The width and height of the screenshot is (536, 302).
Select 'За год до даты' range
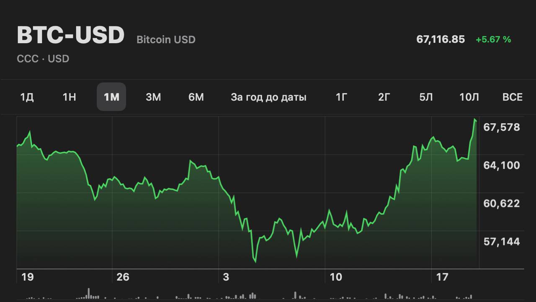pos(268,97)
